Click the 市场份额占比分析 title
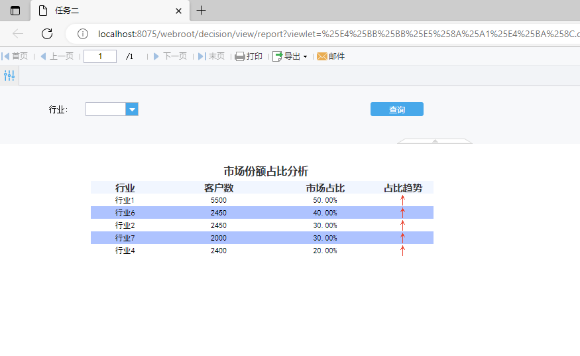 (x=266, y=171)
